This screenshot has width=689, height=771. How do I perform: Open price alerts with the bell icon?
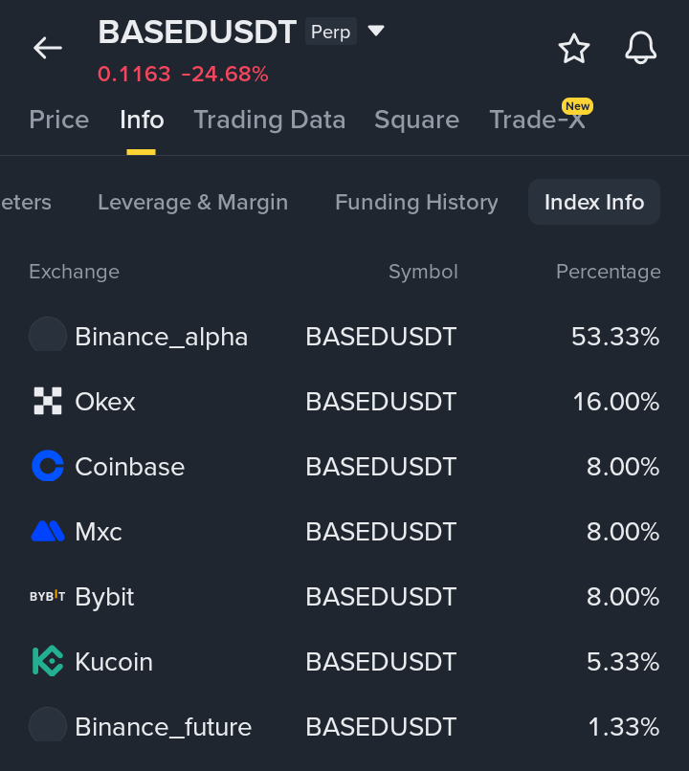point(640,48)
